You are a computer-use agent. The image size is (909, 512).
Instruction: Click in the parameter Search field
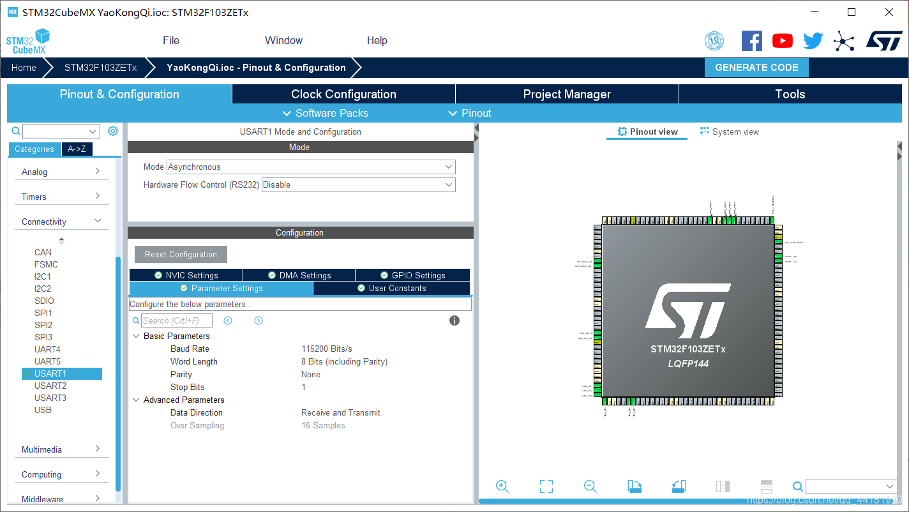177,320
